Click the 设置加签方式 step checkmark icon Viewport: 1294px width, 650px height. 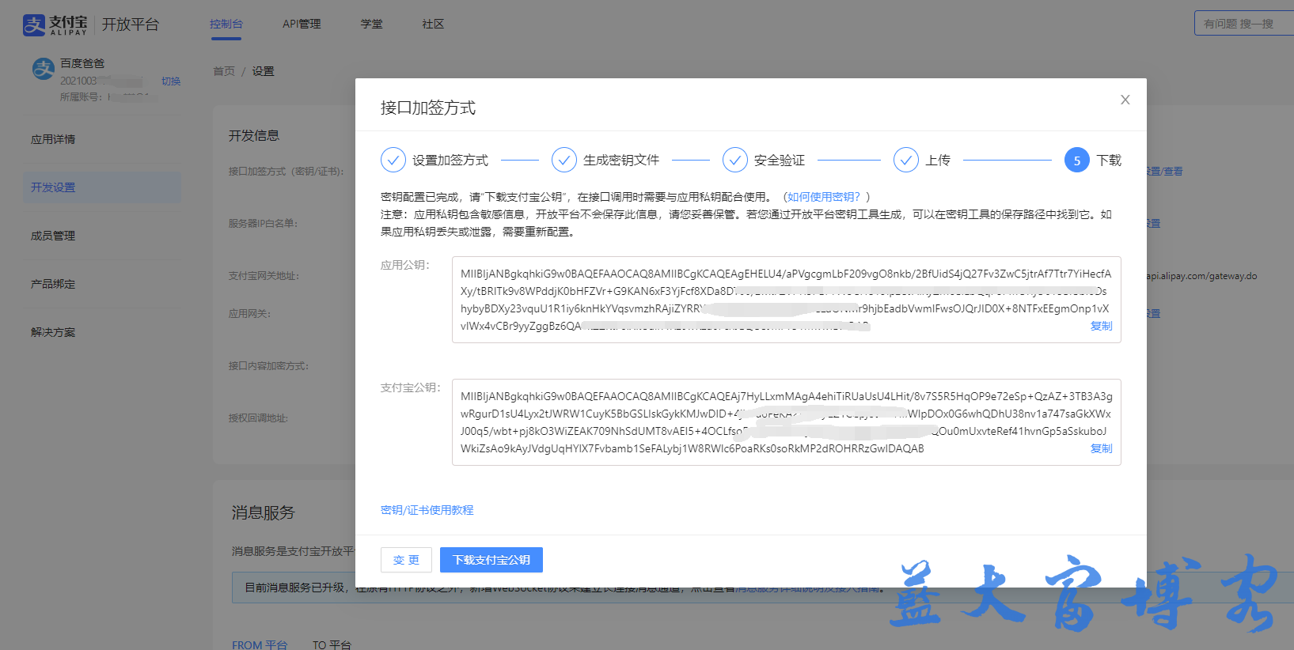pos(393,160)
